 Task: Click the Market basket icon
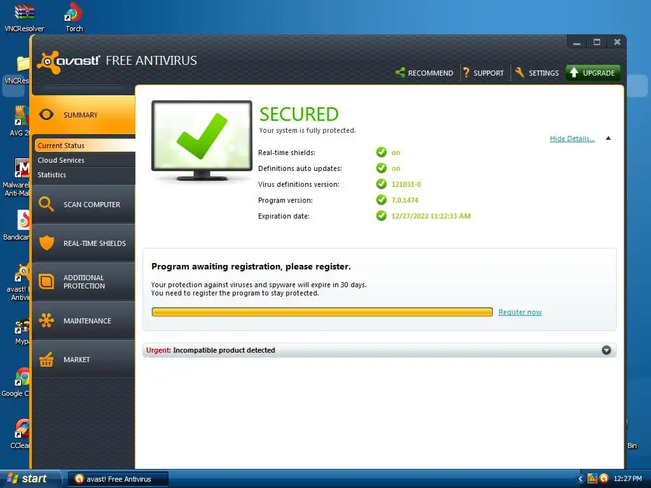pyautogui.click(x=46, y=360)
